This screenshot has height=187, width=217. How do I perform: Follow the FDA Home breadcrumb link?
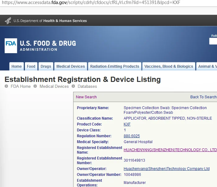click(x=21, y=87)
